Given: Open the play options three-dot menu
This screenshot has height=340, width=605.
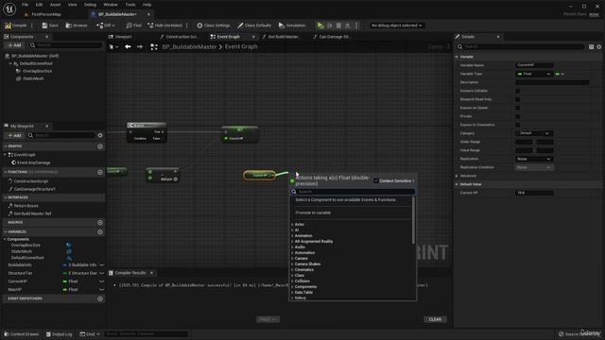Looking at the screenshot, I should (356, 25).
